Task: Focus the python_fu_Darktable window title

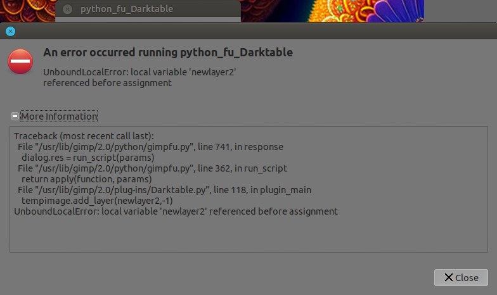Action: click(x=127, y=9)
